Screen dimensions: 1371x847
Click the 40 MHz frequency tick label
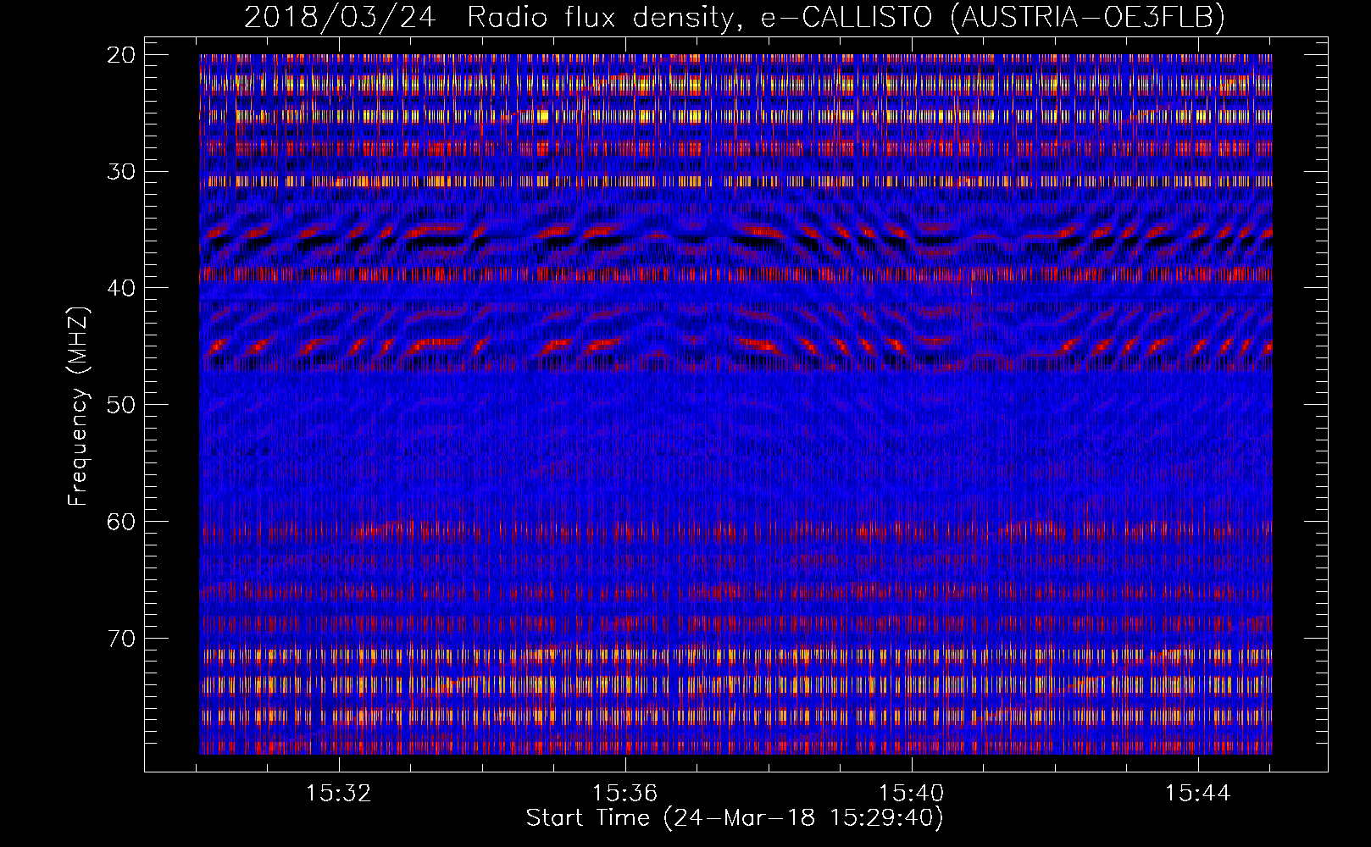point(122,288)
